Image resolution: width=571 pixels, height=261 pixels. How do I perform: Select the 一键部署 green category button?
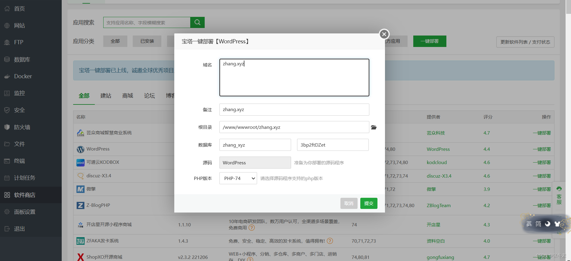click(x=430, y=41)
